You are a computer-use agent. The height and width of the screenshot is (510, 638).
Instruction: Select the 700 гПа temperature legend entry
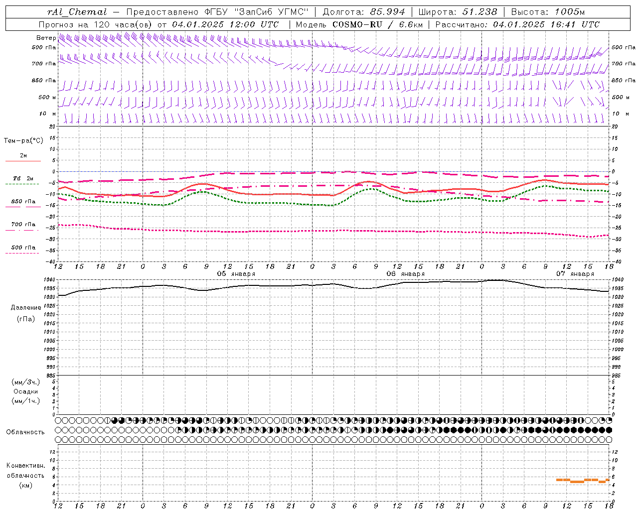pyautogui.click(x=23, y=225)
